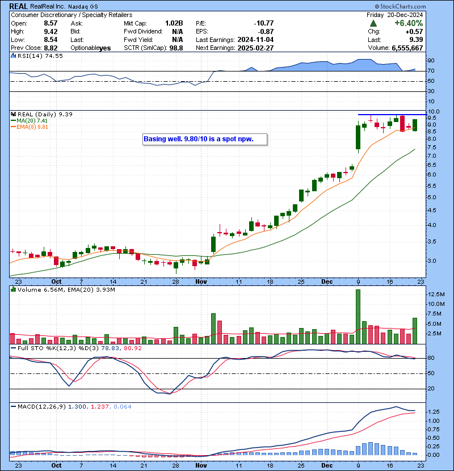This screenshot has width=454, height=471.
Task: Click the Volume 6.56M, EMA(20) 3.93M label
Action: [x=66, y=289]
